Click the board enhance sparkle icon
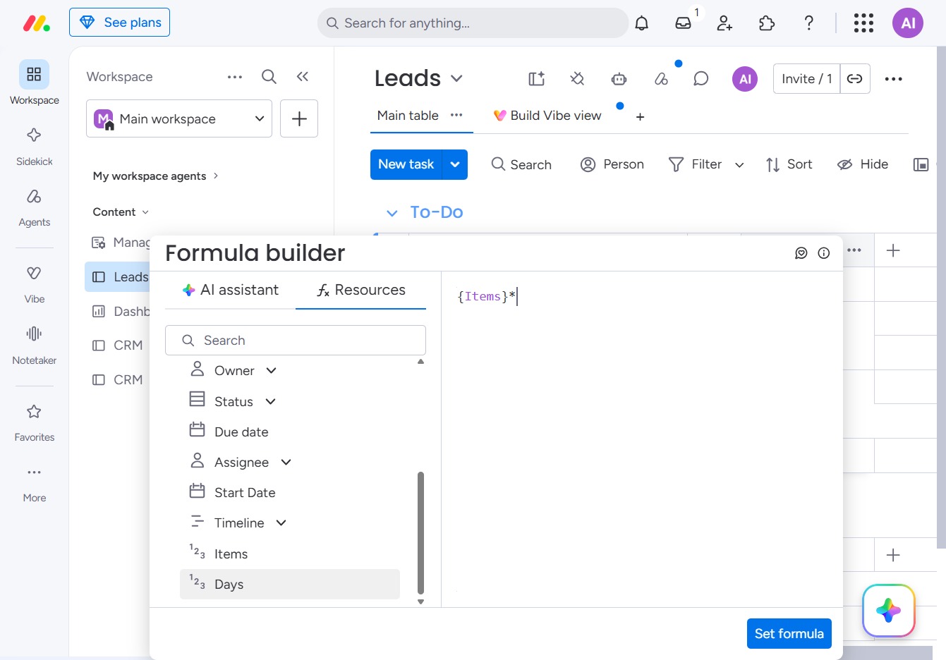 coord(537,79)
